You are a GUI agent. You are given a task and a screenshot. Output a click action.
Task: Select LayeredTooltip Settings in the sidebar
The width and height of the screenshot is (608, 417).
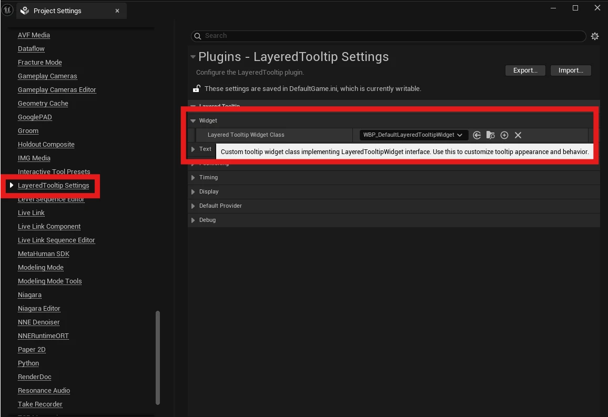(x=54, y=185)
